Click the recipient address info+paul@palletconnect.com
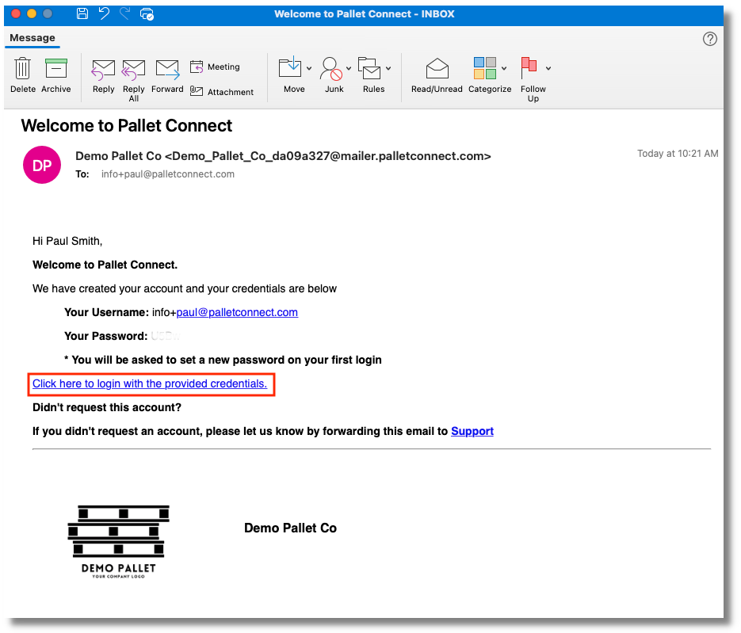The image size is (741, 633). click(x=168, y=174)
